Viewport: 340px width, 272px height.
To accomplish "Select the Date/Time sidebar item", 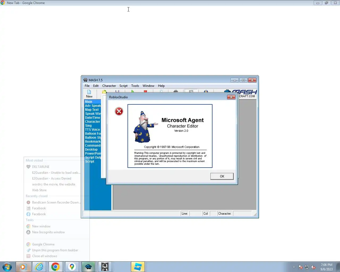I will [x=92, y=118].
